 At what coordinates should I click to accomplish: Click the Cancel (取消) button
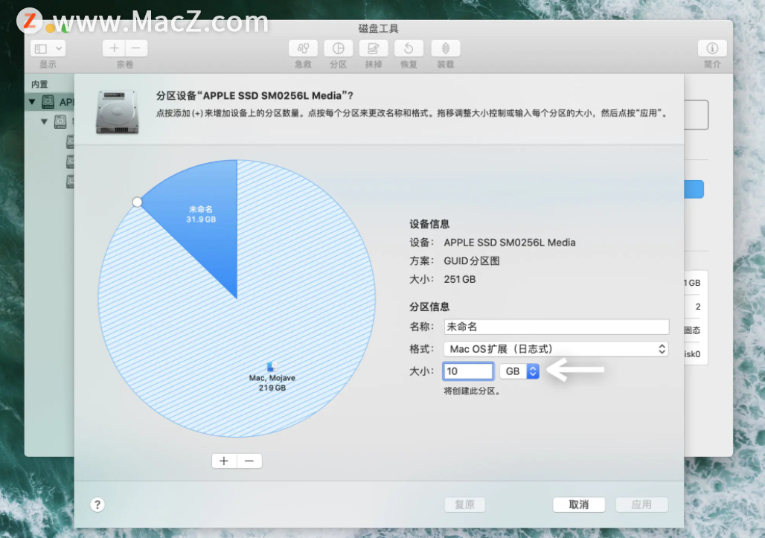point(579,505)
